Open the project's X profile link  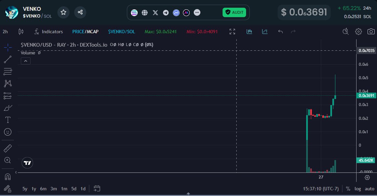[x=155, y=12]
